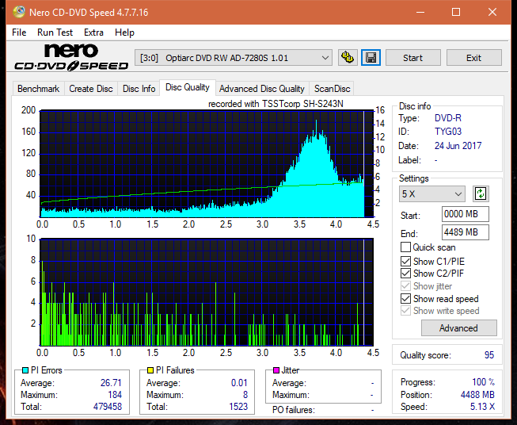Image resolution: width=517 pixels, height=425 pixels.
Task: Click the Nero app icon in title bar
Action: [x=19, y=12]
